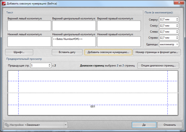Open Опции диапазона страниц settings
The width and height of the screenshot is (186, 132).
(157, 65)
